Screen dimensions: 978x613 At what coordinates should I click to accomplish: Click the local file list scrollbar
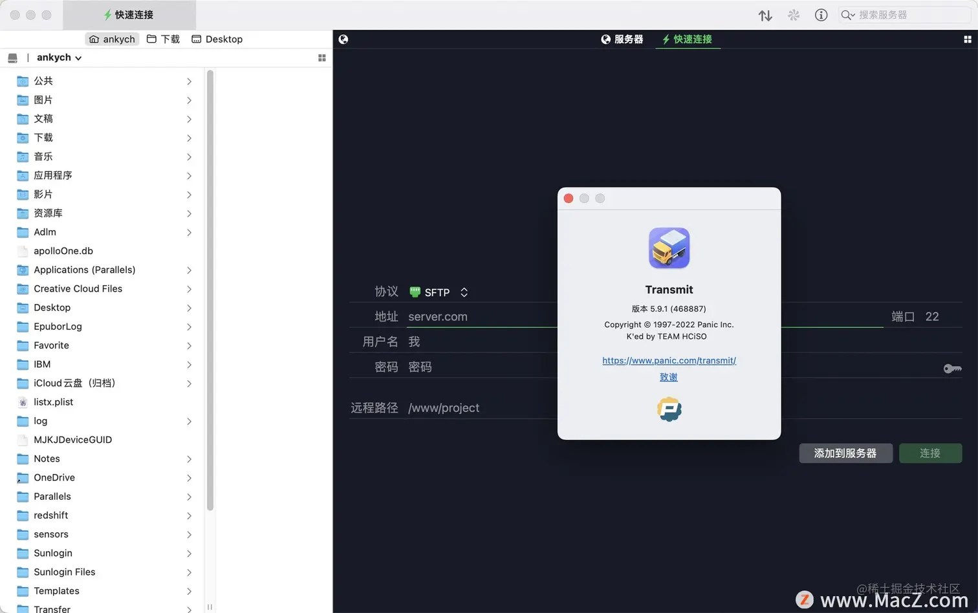pyautogui.click(x=210, y=291)
